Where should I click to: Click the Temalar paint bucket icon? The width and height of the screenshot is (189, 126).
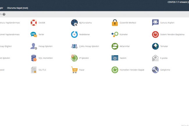[x=155, y=46]
